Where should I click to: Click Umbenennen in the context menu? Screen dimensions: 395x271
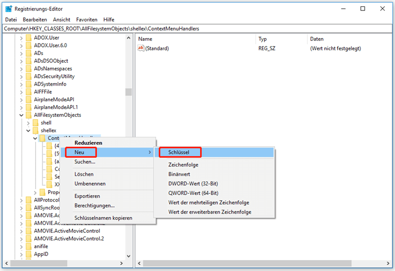click(90, 184)
